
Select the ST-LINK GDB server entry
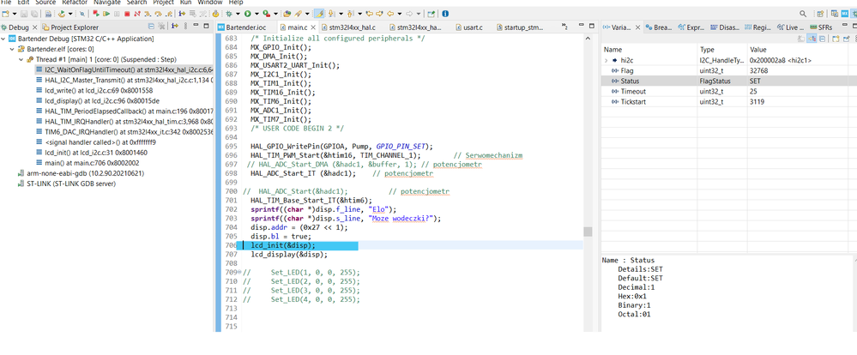pyautogui.click(x=70, y=183)
